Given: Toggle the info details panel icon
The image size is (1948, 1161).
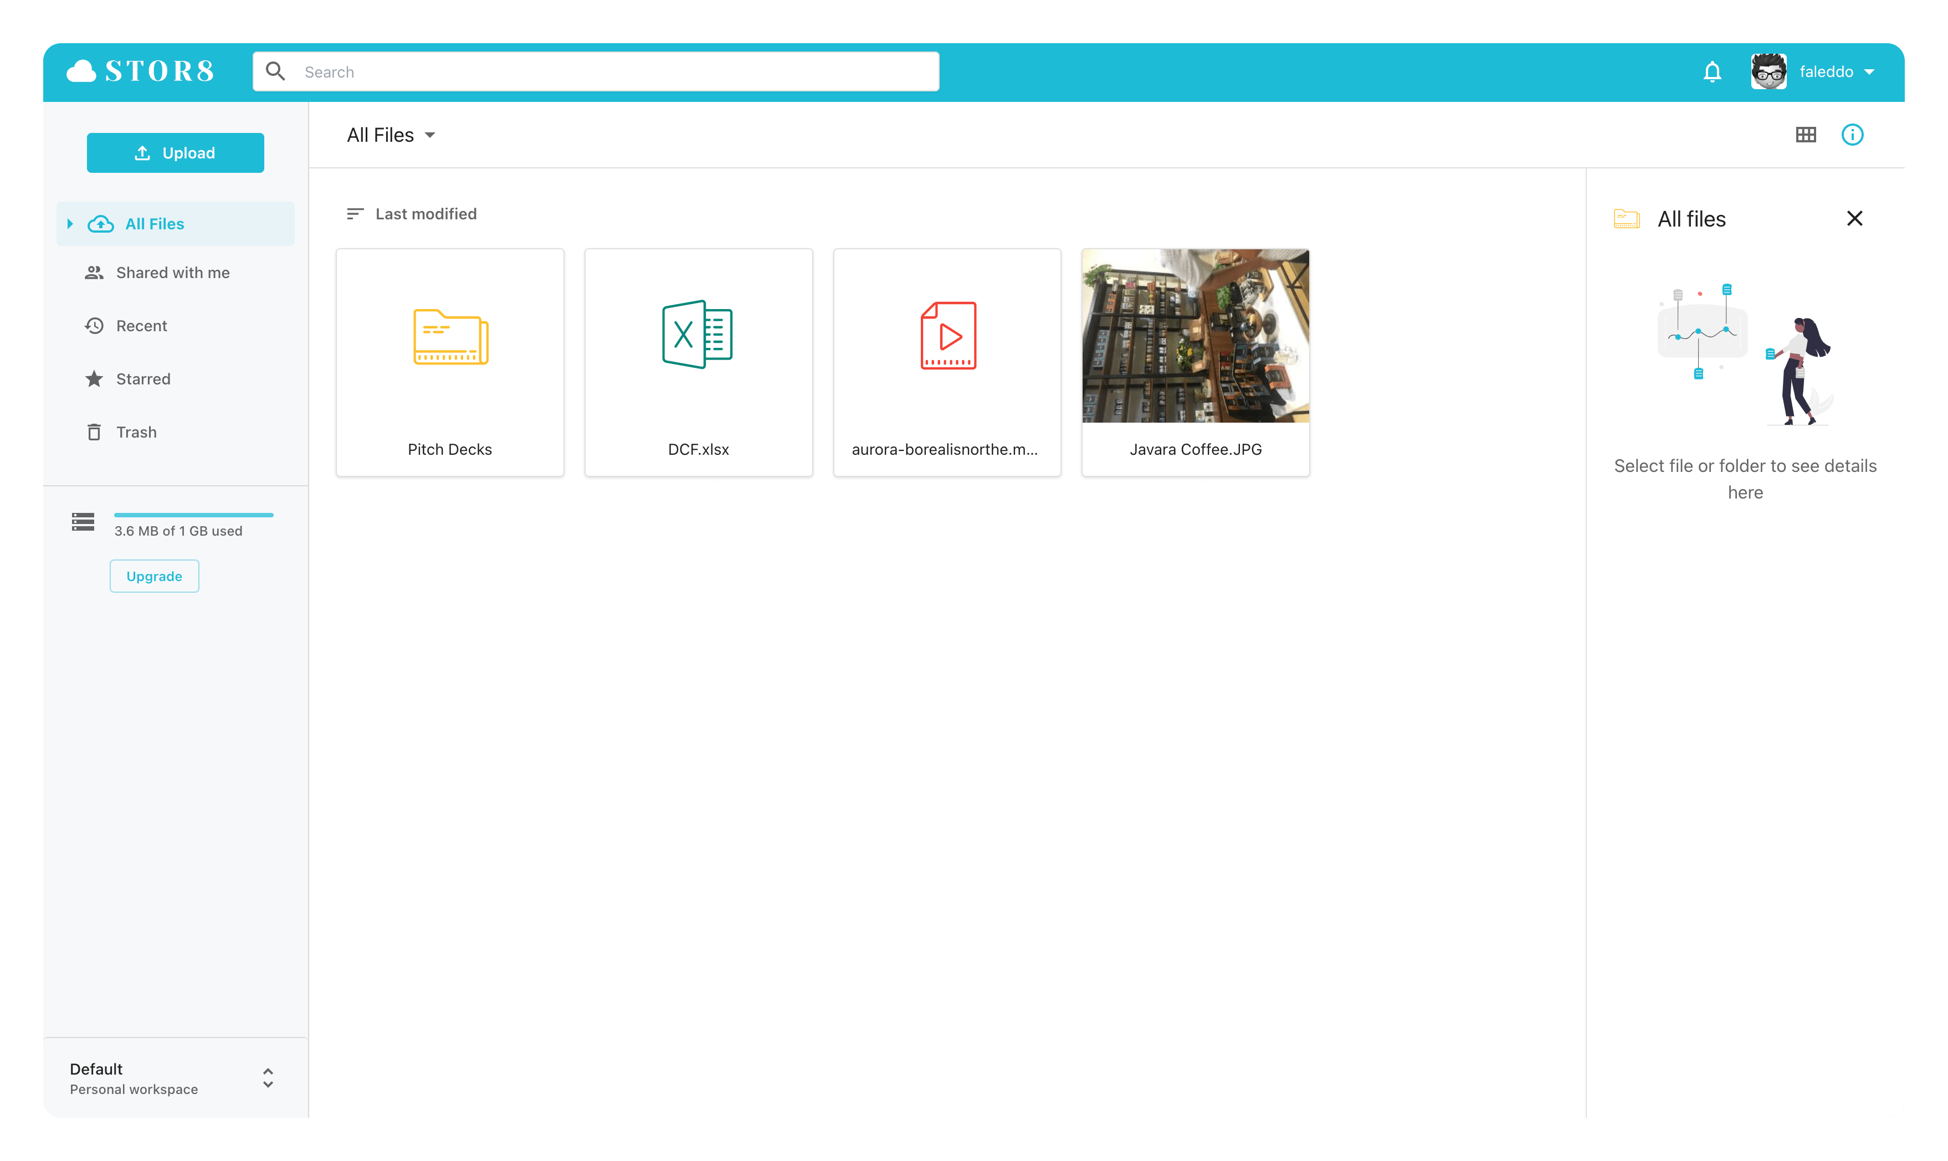Looking at the screenshot, I should [x=1852, y=135].
